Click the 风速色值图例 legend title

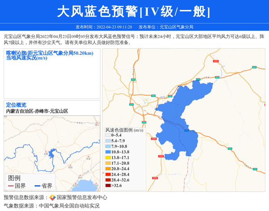(x=124, y=130)
